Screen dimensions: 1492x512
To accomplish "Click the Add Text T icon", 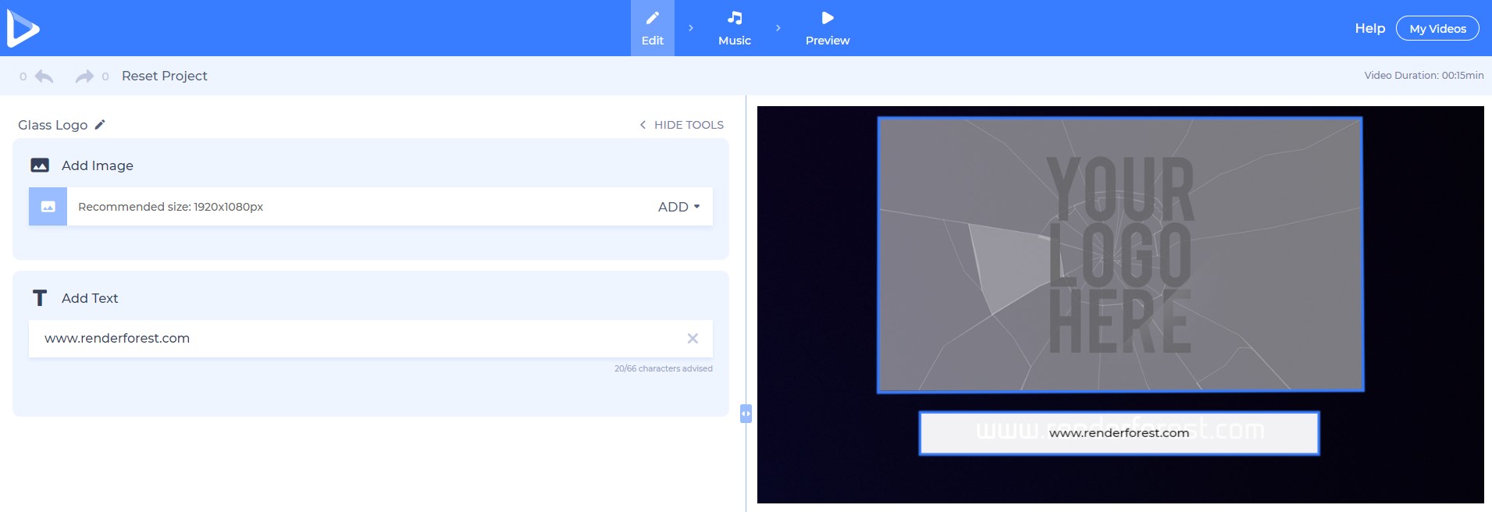I will click(40, 298).
